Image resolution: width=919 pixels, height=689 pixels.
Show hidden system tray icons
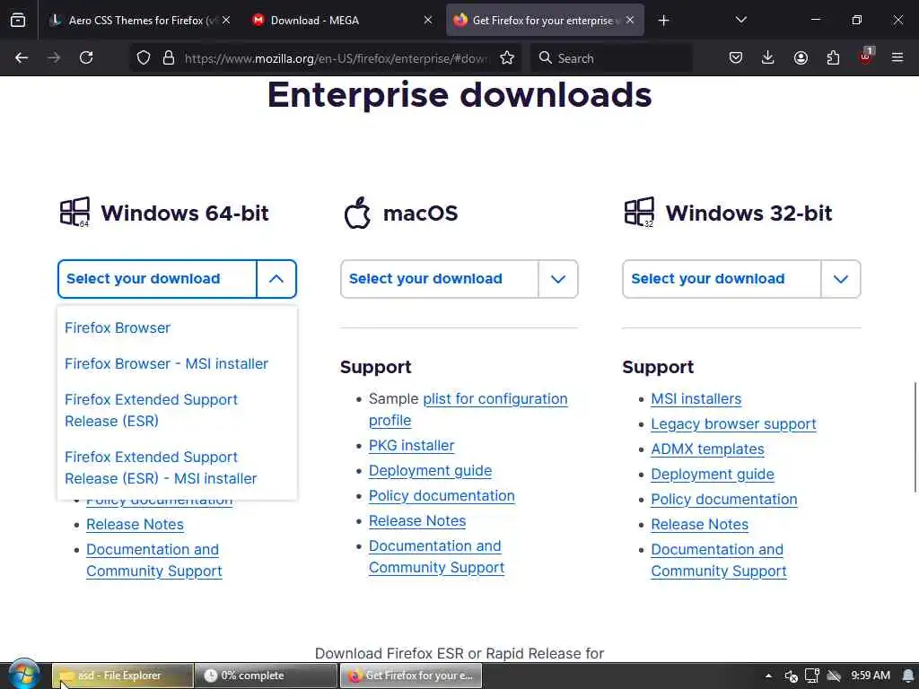pos(768,676)
